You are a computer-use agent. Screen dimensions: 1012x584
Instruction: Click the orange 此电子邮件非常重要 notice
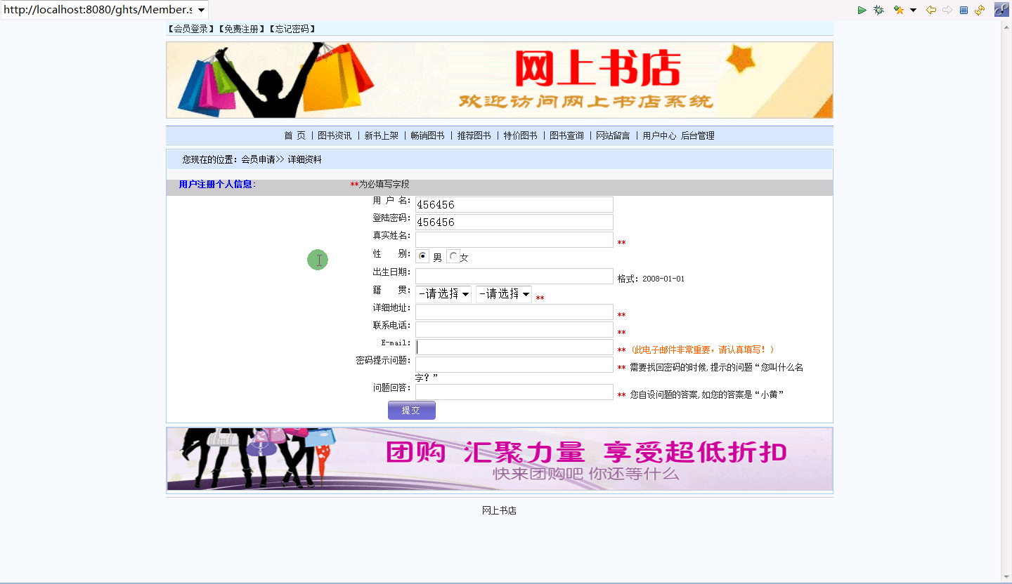(703, 350)
